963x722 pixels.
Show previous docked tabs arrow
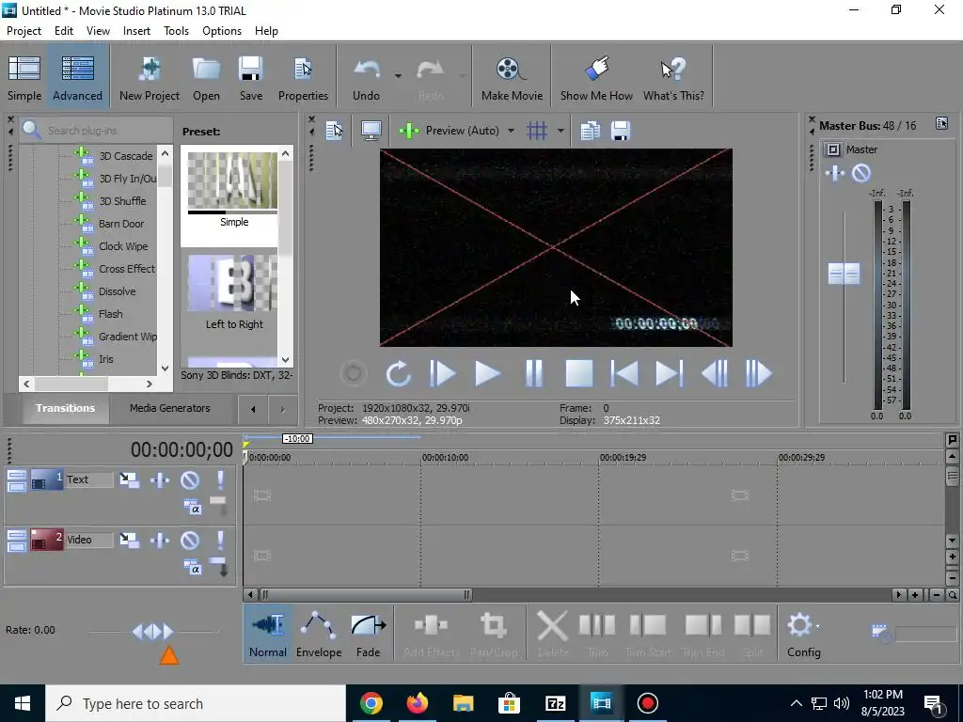point(253,409)
